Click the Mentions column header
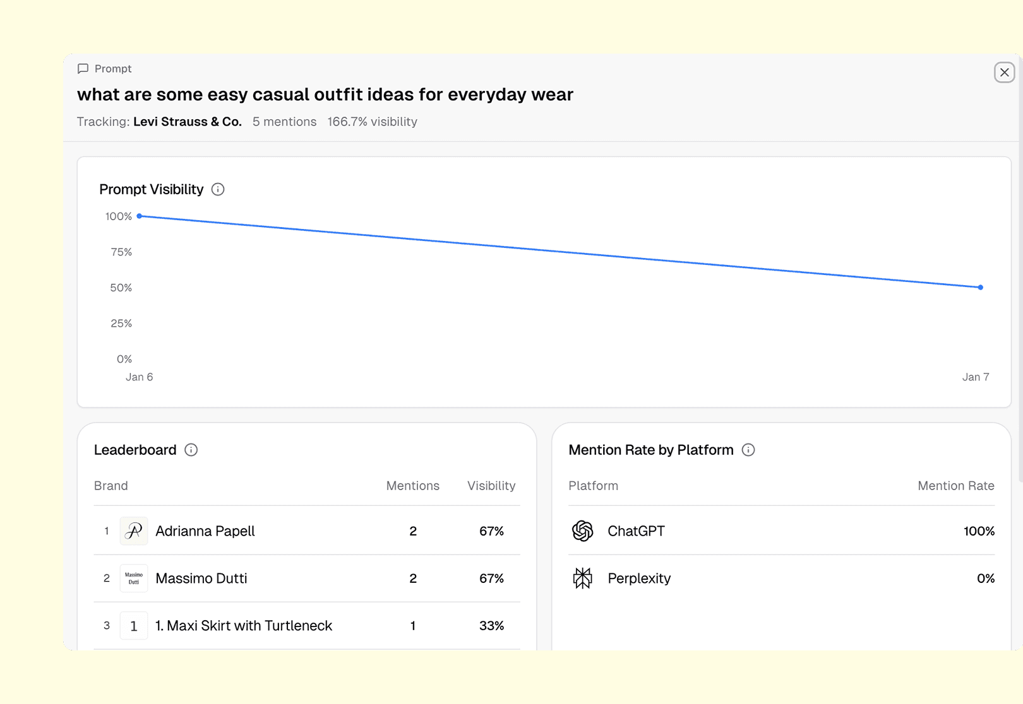The image size is (1023, 704). 412,486
